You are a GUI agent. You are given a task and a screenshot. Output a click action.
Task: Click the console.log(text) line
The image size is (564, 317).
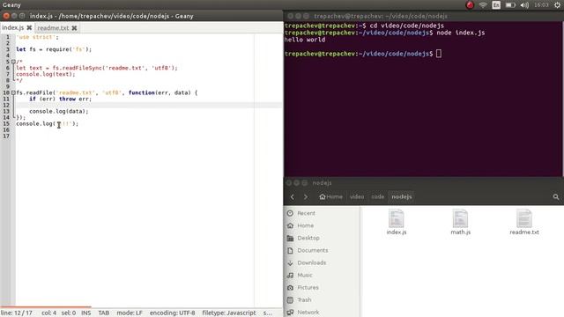[x=46, y=74]
